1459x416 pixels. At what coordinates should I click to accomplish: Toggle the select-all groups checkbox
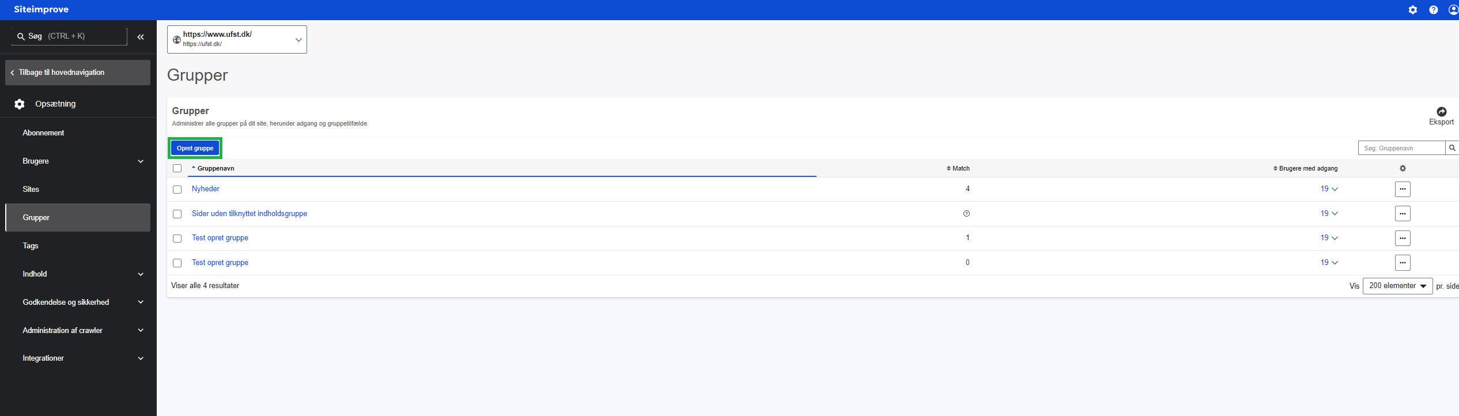177,168
